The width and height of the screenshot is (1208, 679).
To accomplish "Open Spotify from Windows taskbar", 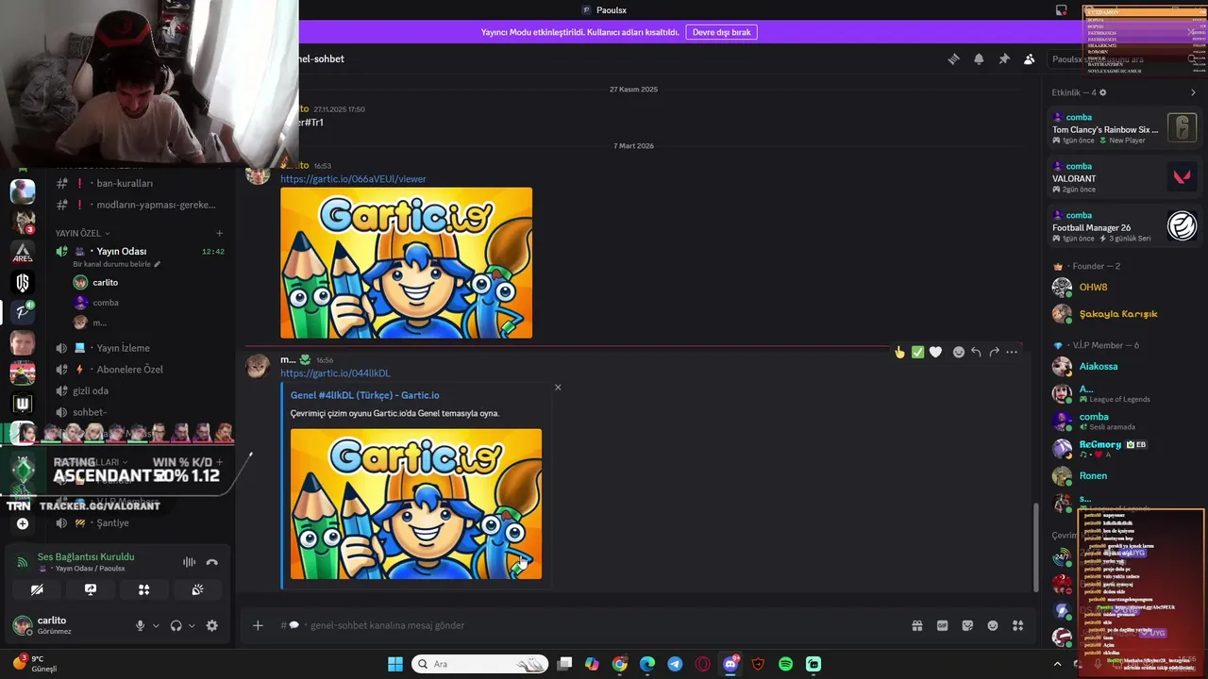I will coord(785,664).
